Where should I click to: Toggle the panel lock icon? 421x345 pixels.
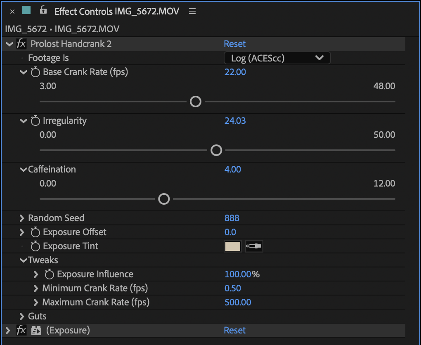point(43,10)
